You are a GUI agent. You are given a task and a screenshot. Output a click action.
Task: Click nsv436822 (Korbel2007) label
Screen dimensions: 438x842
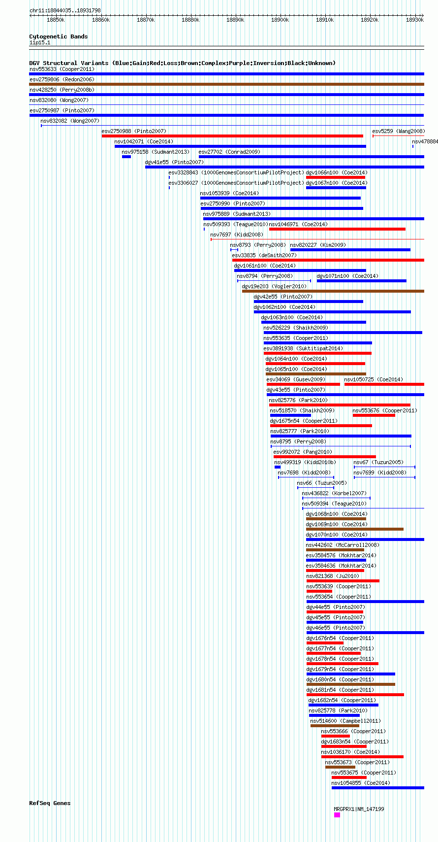pyautogui.click(x=334, y=493)
